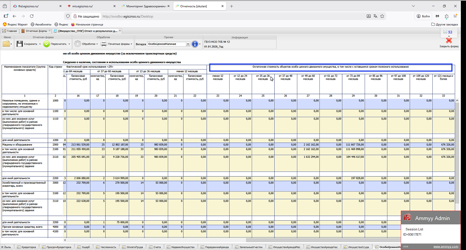Expand the arrow next to Сохранить
The width and height of the screenshot is (466, 250).
[x=40, y=44]
